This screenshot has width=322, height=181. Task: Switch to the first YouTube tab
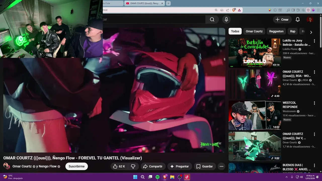(x=112, y=3)
